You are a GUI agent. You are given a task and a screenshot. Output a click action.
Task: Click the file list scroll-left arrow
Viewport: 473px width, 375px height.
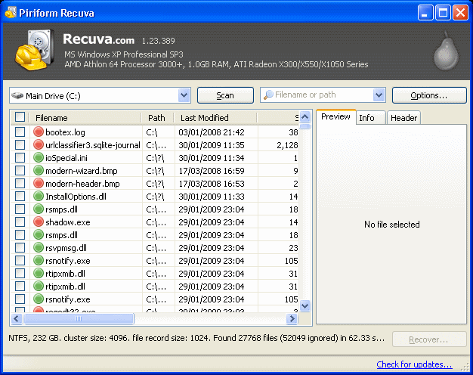coord(17,318)
